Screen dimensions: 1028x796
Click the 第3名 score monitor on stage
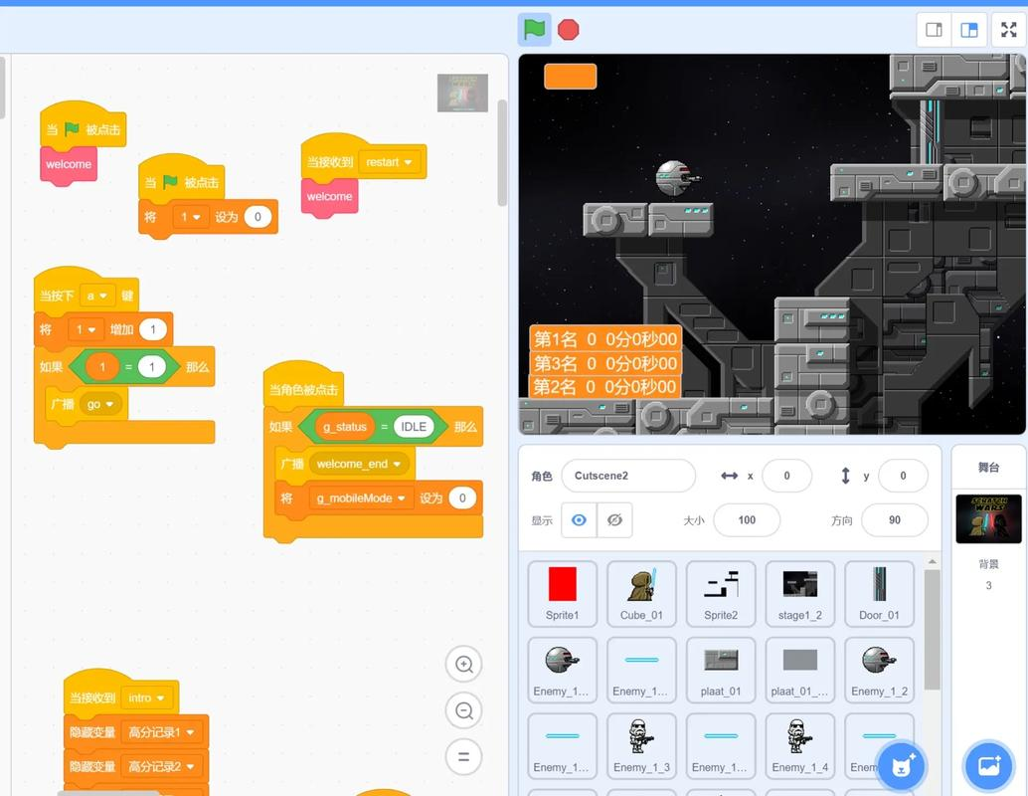click(605, 363)
